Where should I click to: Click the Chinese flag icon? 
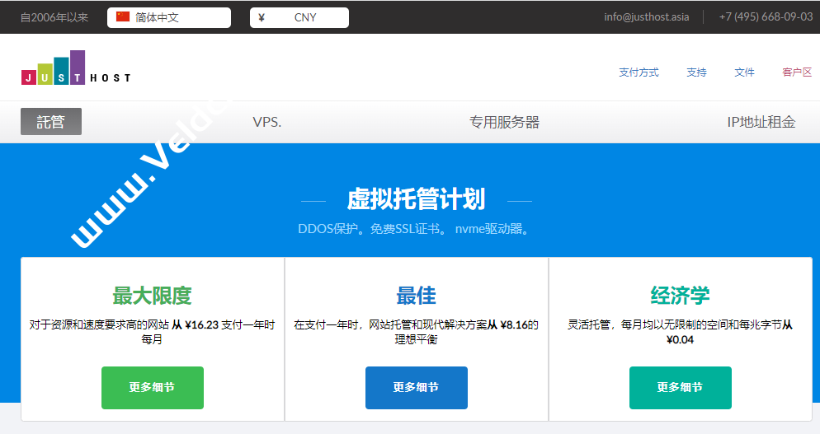click(123, 16)
